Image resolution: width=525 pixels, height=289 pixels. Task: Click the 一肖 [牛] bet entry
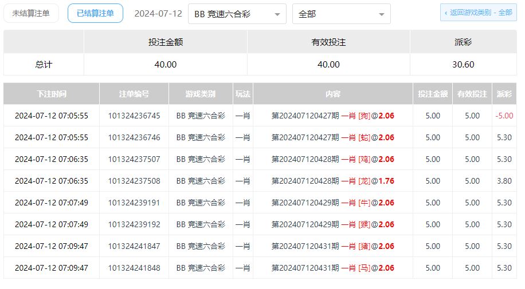[332, 203]
